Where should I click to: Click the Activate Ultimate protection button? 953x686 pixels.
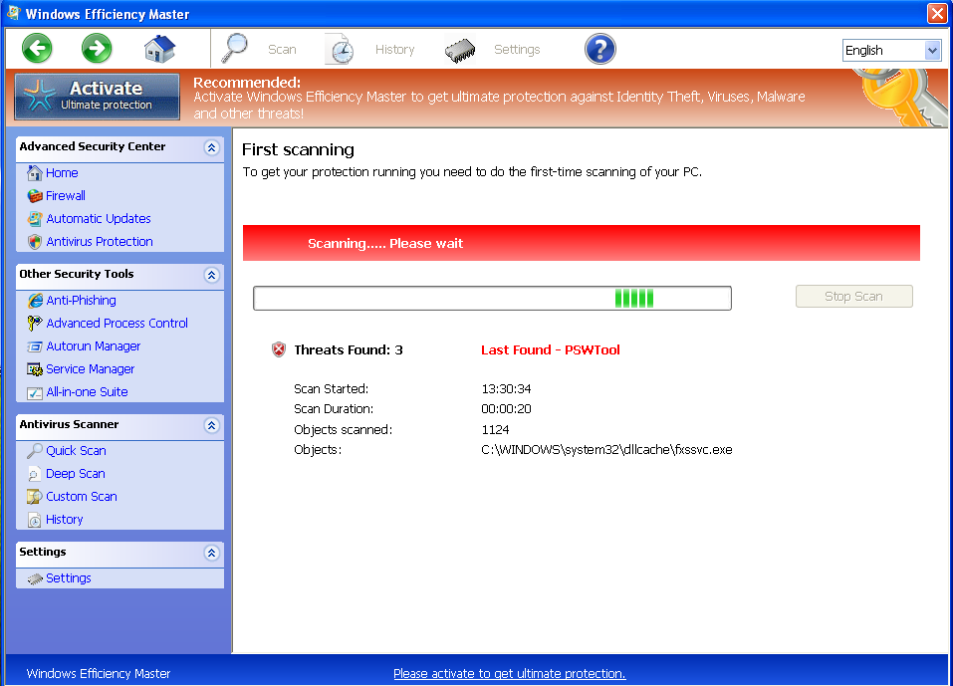98,96
